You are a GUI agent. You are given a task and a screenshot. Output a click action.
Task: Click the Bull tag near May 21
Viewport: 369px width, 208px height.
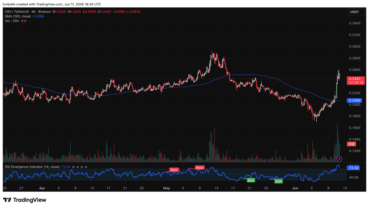pos(251,180)
